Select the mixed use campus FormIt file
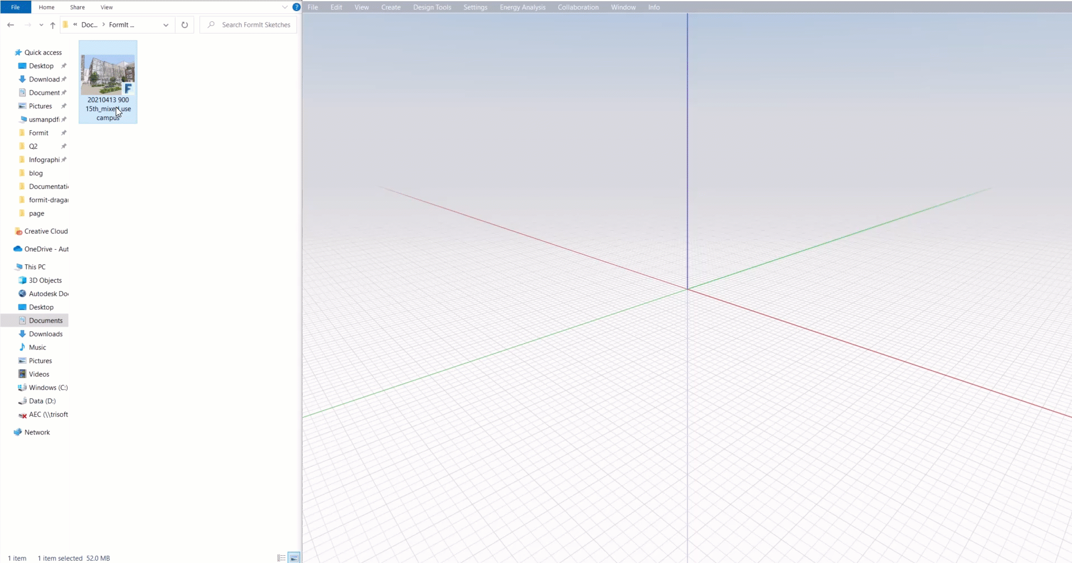Image resolution: width=1072 pixels, height=563 pixels. click(108, 82)
